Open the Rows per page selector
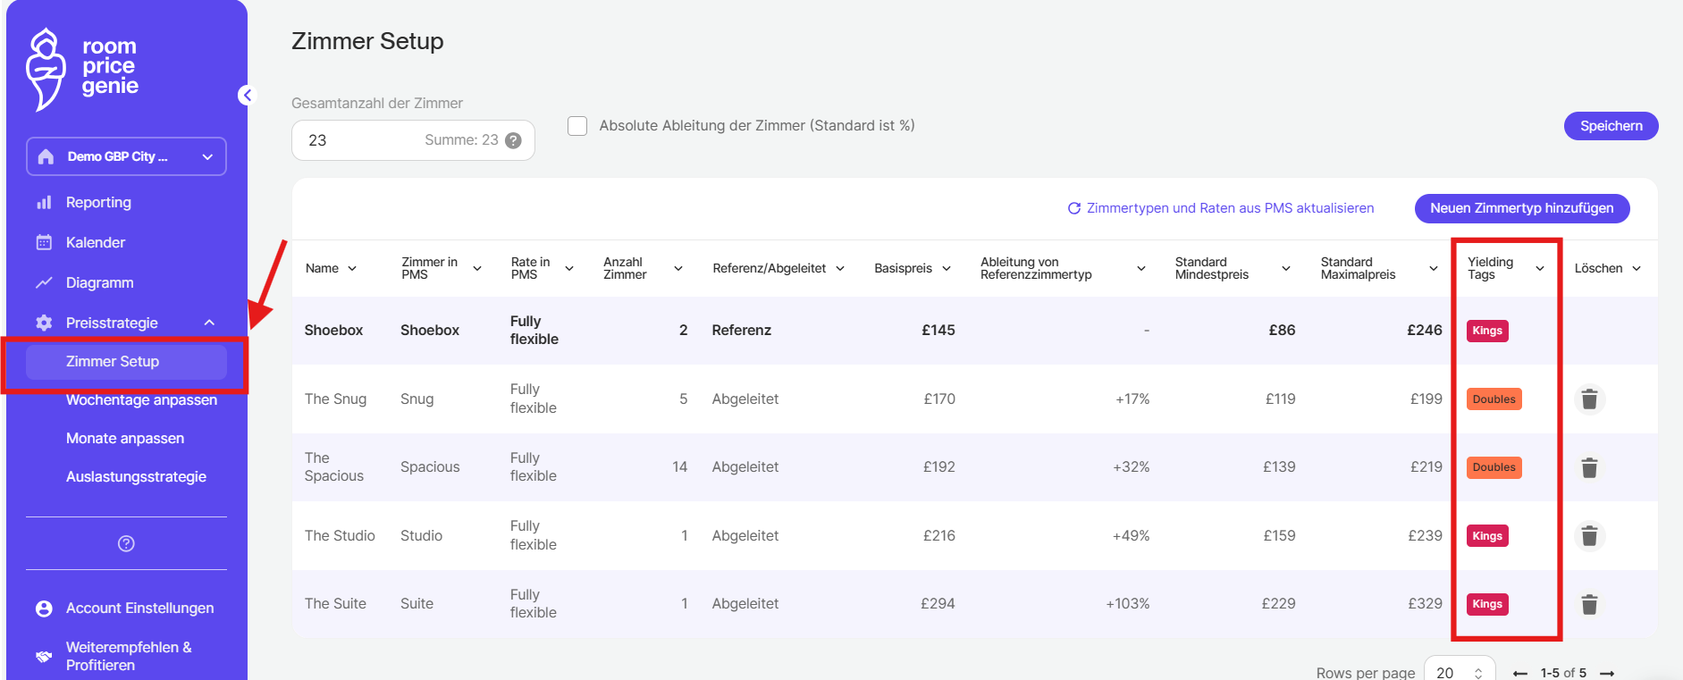This screenshot has height=680, width=1683. coord(1459,672)
